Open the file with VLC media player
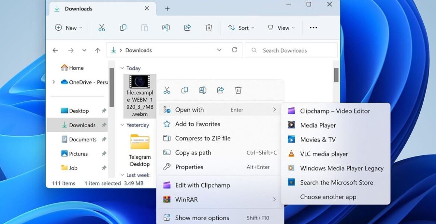 click(324, 154)
